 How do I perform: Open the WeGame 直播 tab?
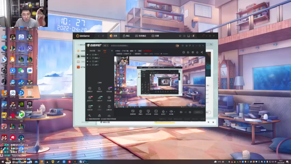point(155,36)
